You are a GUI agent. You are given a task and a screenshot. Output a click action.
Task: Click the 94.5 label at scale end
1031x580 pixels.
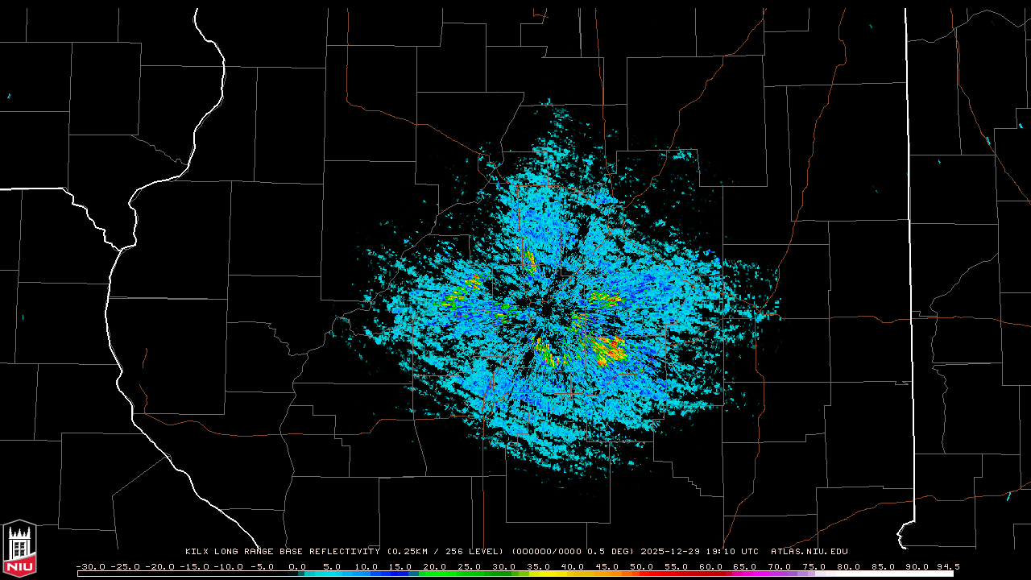946,566
